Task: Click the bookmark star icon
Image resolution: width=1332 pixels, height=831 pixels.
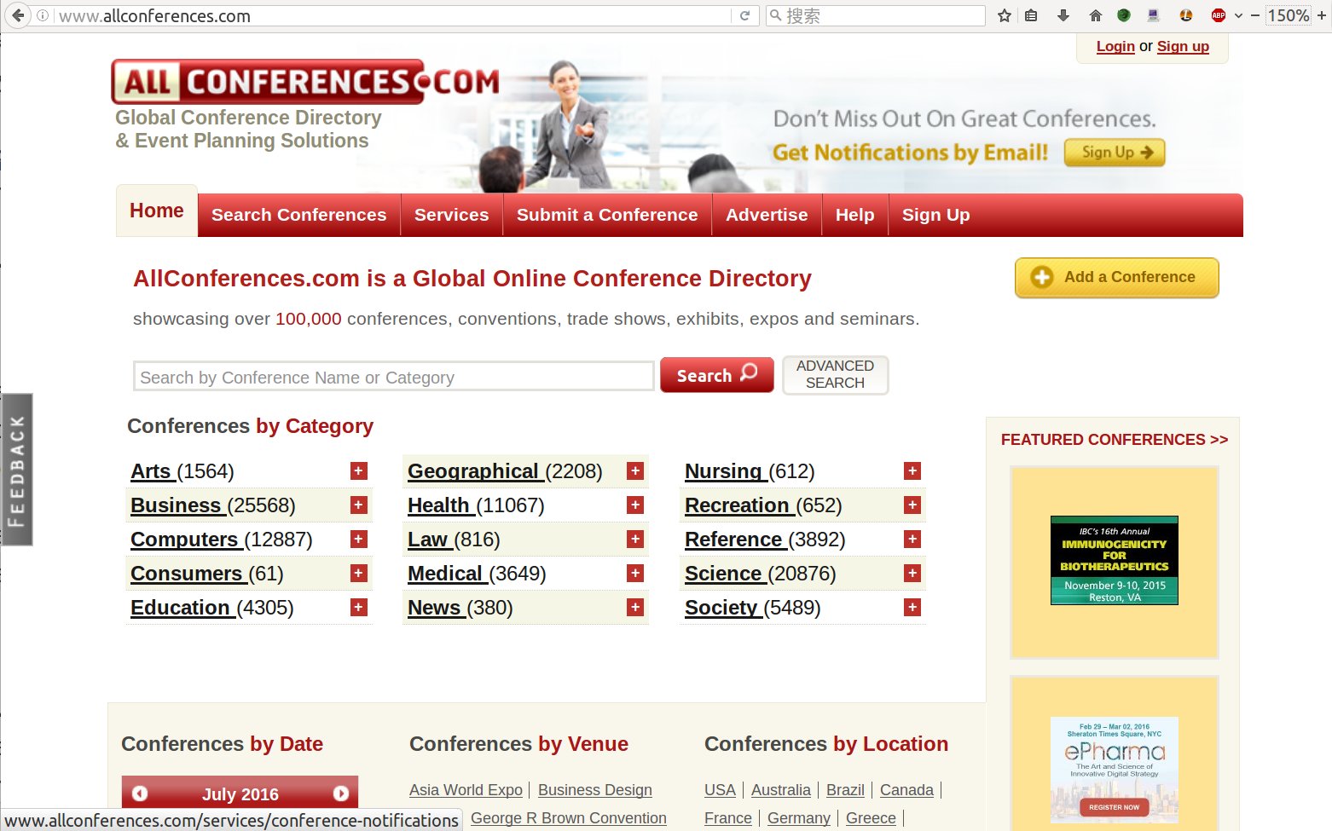Action: coord(1005,15)
